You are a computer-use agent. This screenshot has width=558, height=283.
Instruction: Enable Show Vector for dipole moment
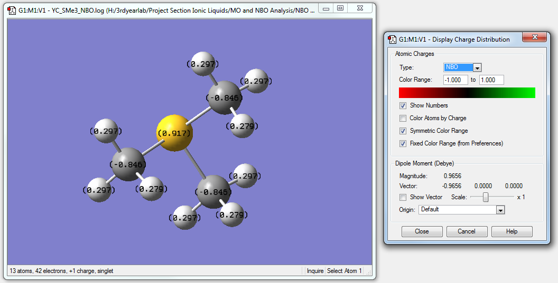(403, 197)
